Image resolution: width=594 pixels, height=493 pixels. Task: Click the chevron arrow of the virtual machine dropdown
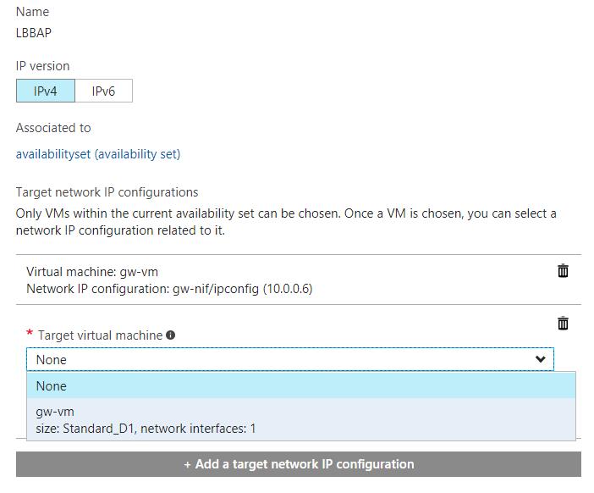coord(541,359)
